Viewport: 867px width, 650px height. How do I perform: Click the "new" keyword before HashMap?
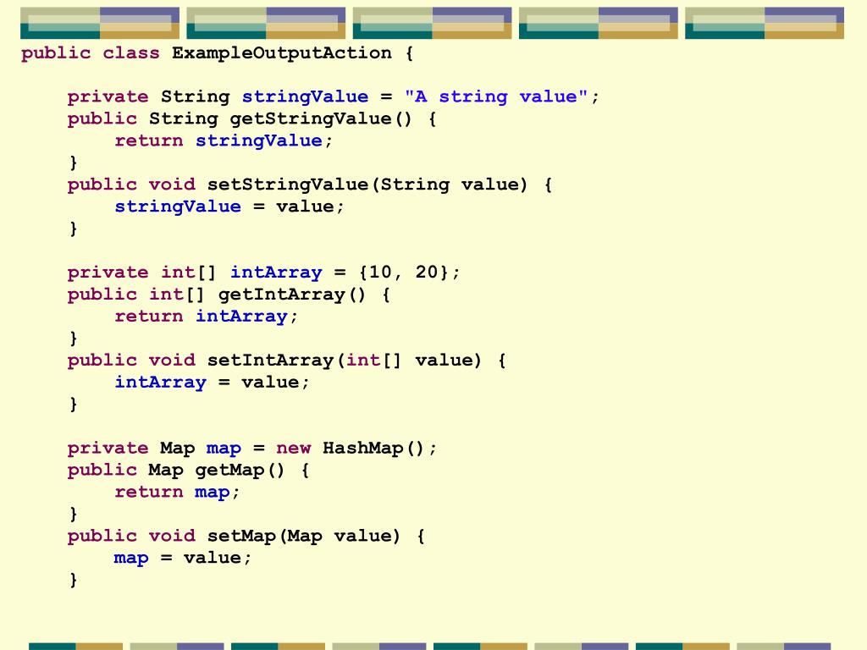[293, 449]
